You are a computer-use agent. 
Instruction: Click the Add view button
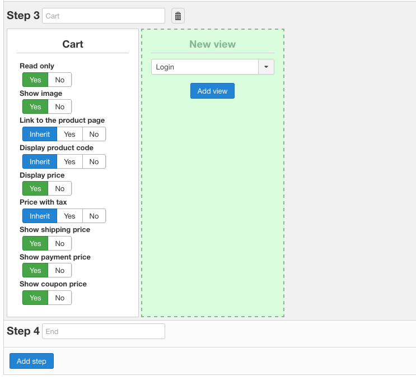(x=212, y=91)
